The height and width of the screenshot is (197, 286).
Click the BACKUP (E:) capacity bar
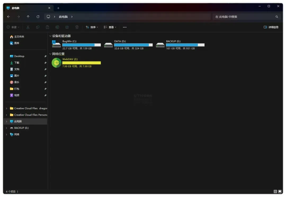click(x=185, y=45)
